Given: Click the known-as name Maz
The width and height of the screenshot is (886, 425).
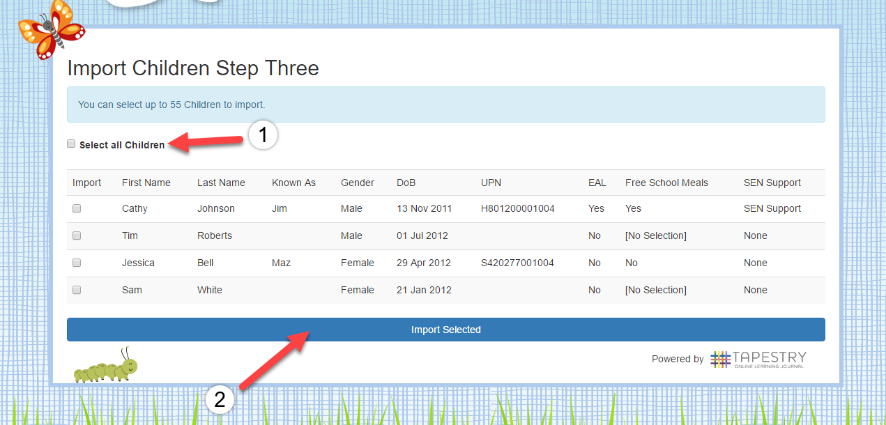Looking at the screenshot, I should [x=282, y=263].
